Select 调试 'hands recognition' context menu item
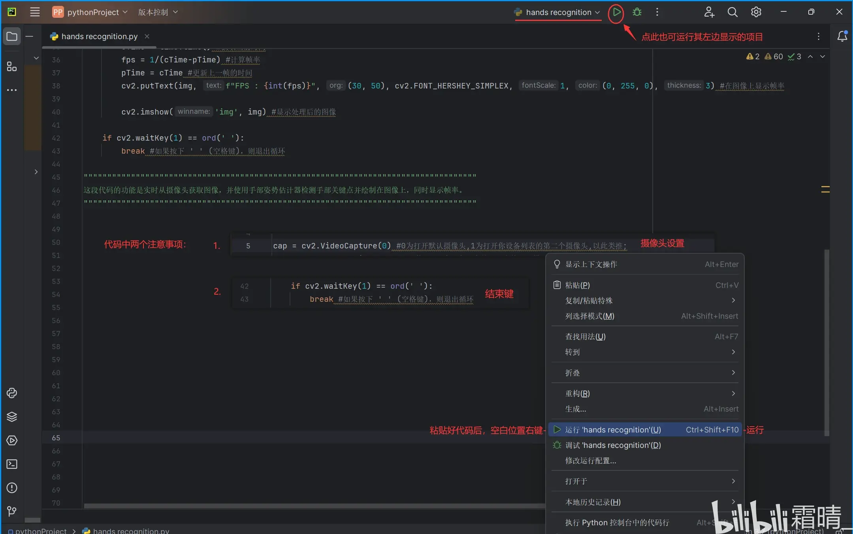Screen dimensions: 853x534 pyautogui.click(x=612, y=445)
